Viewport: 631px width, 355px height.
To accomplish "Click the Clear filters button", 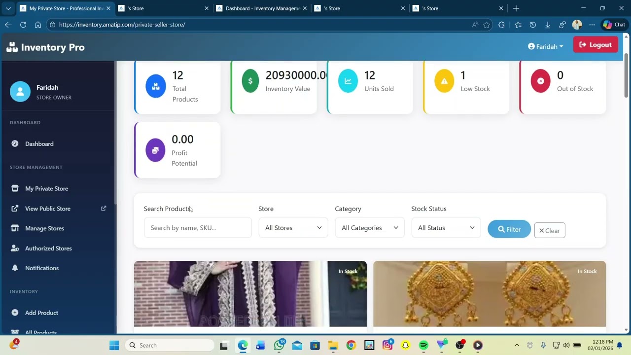I will coord(550,230).
